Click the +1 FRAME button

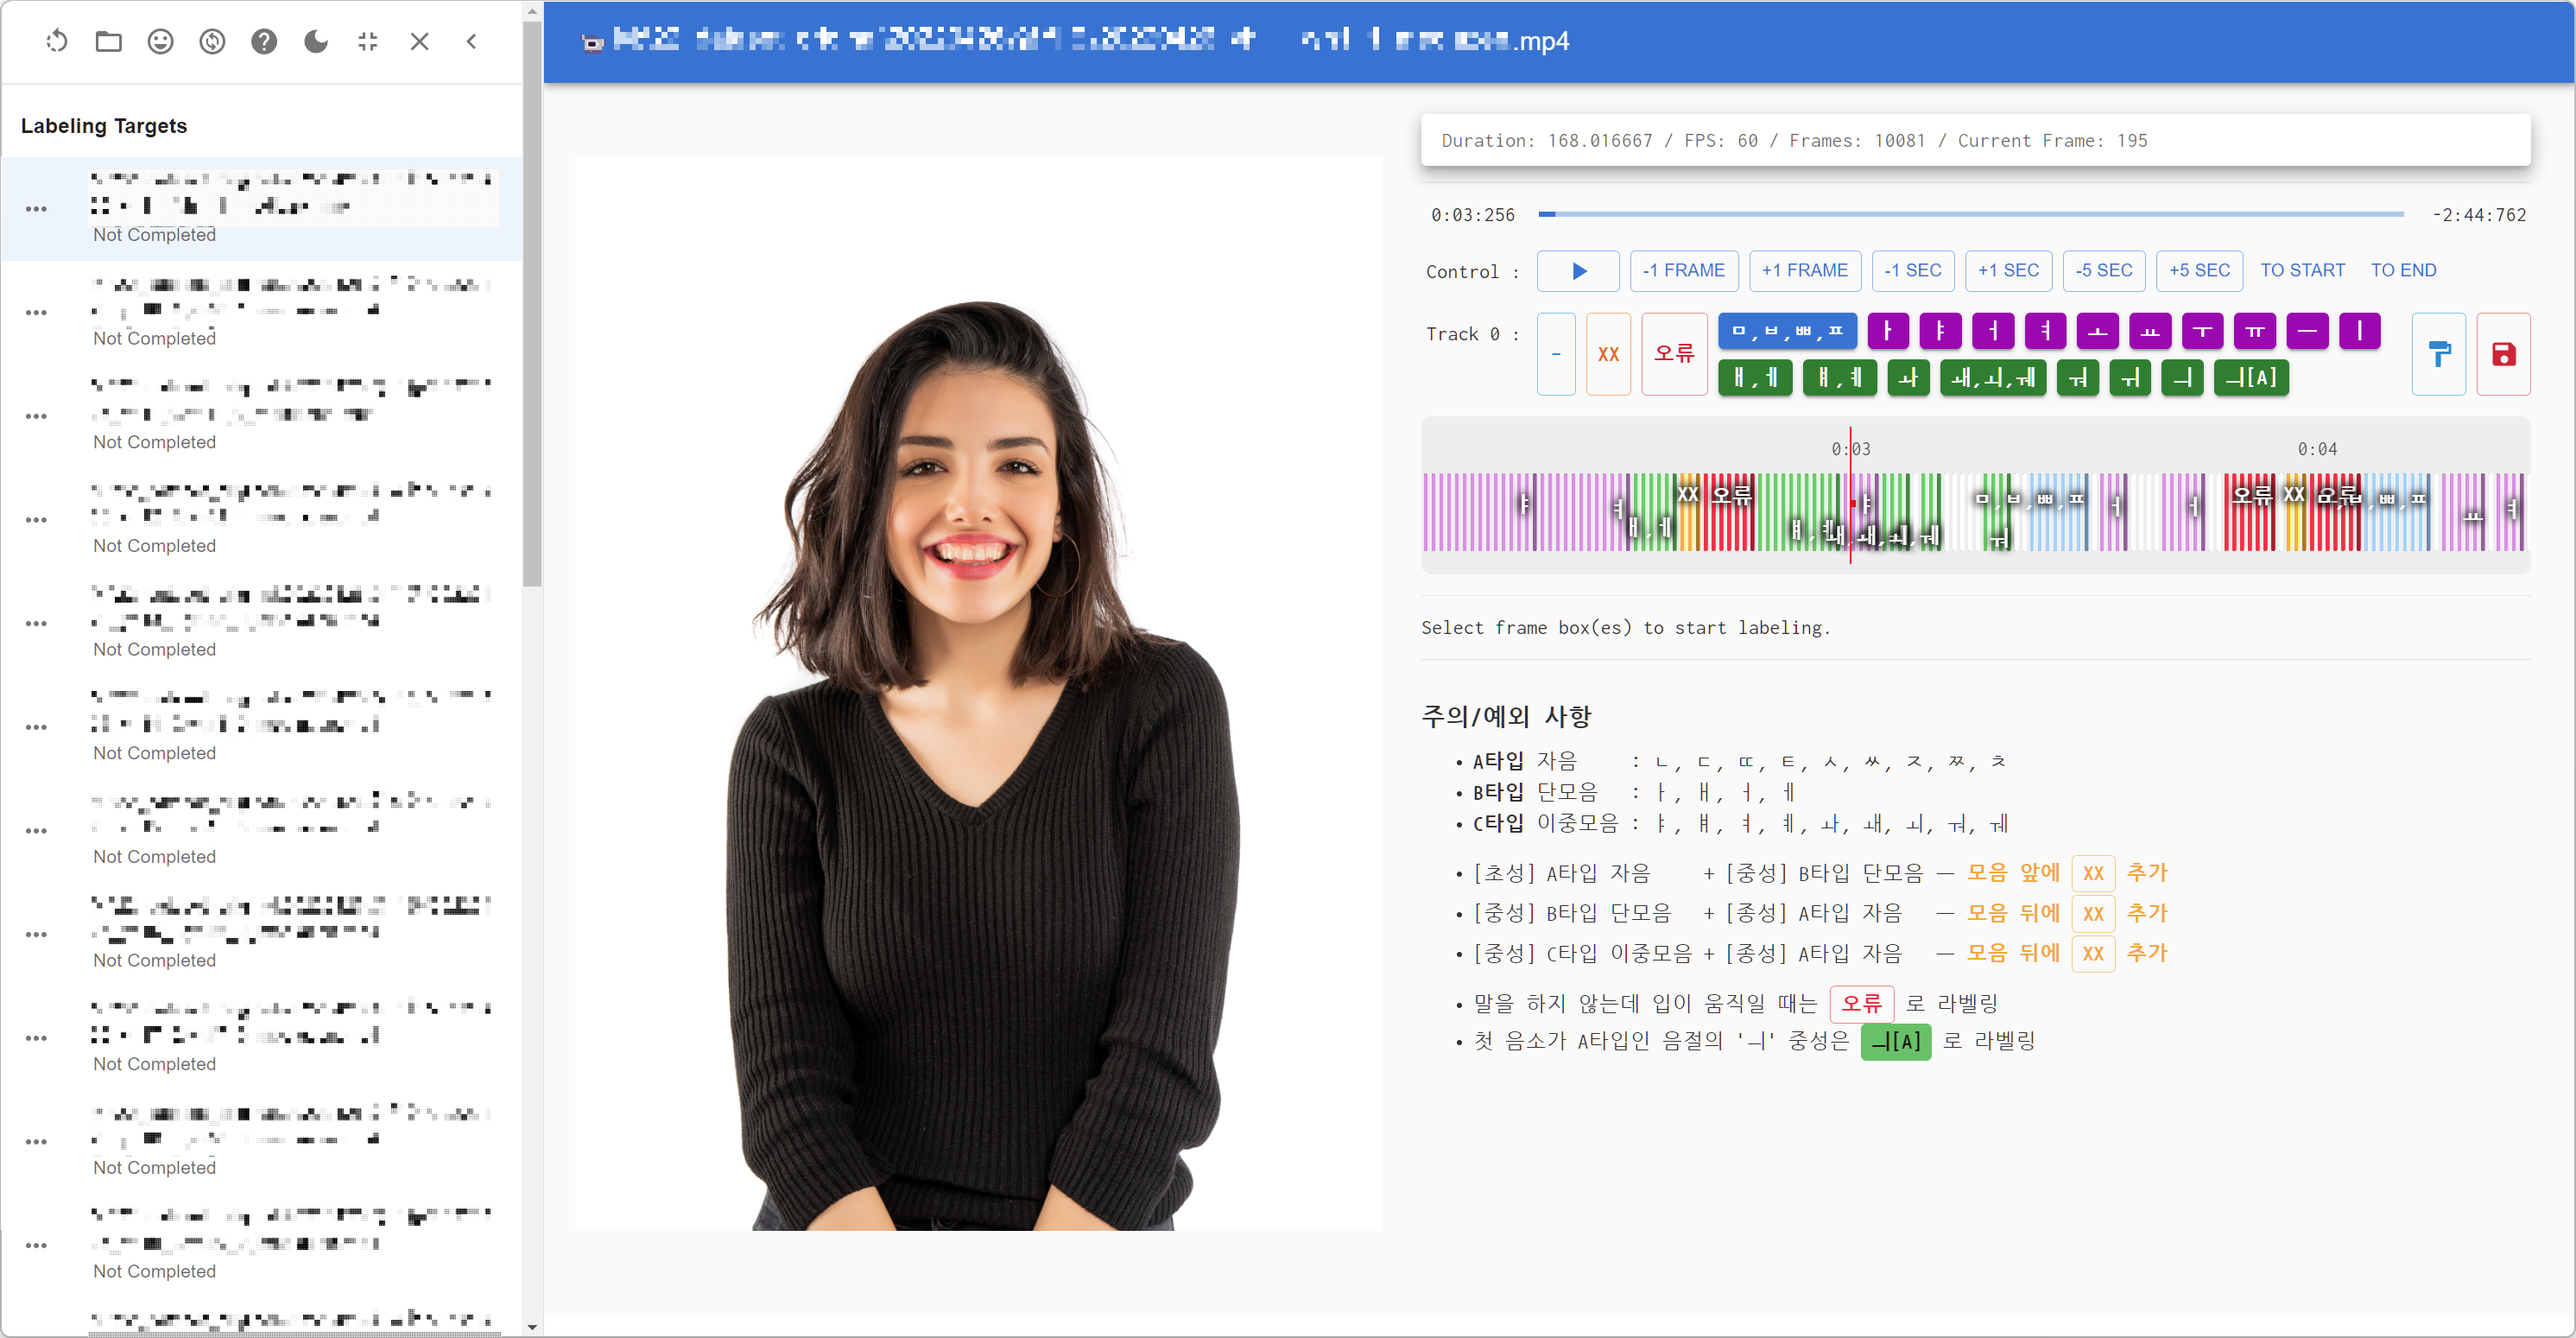pyautogui.click(x=1804, y=270)
